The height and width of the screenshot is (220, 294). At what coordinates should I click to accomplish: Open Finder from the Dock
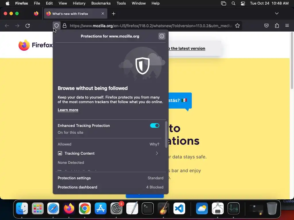coord(22,208)
